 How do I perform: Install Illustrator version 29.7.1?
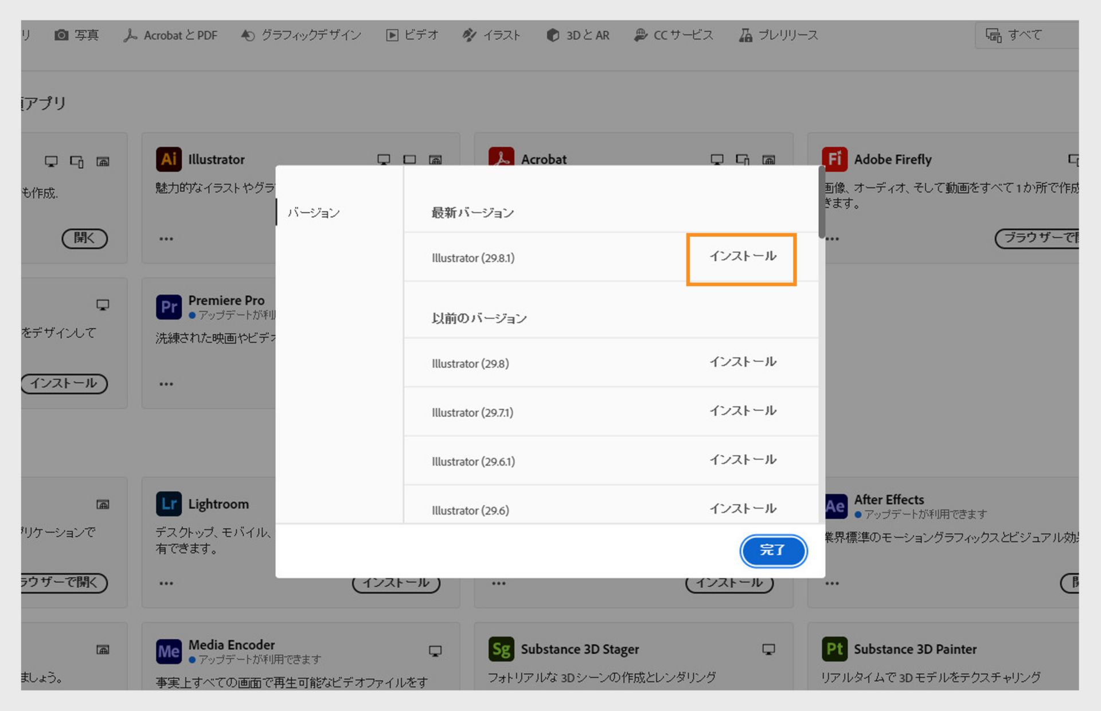[743, 411]
